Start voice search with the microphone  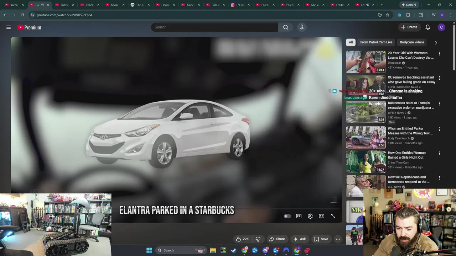click(x=302, y=27)
